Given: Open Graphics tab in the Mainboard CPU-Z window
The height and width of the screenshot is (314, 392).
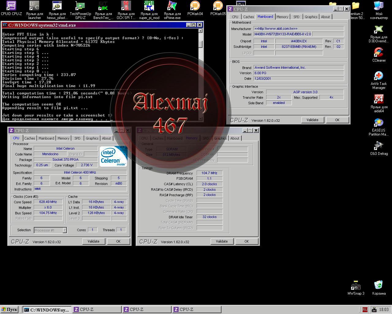Looking at the screenshot, I should point(311,17).
